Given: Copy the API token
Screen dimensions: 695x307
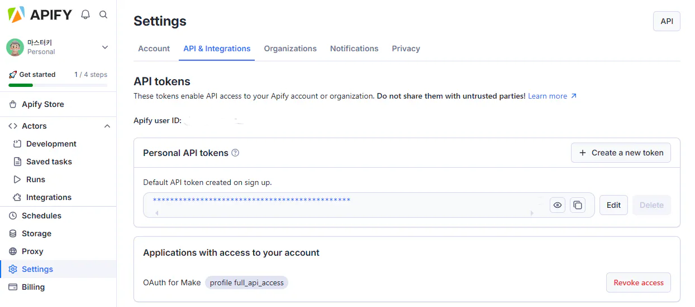Looking at the screenshot, I should click(578, 205).
